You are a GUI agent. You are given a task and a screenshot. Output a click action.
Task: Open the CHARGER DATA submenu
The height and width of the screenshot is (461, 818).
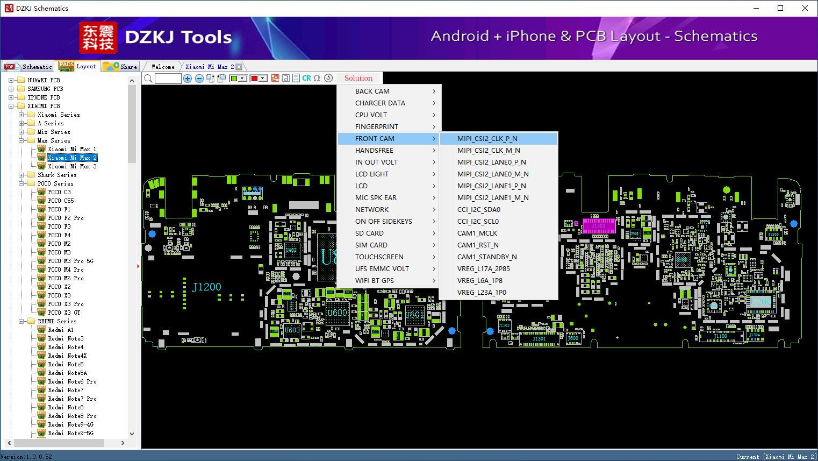click(390, 103)
